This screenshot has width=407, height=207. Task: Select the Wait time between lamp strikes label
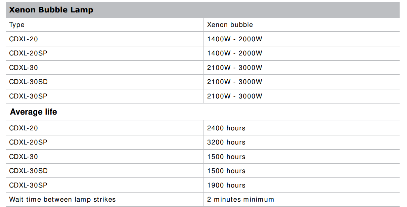click(62, 200)
